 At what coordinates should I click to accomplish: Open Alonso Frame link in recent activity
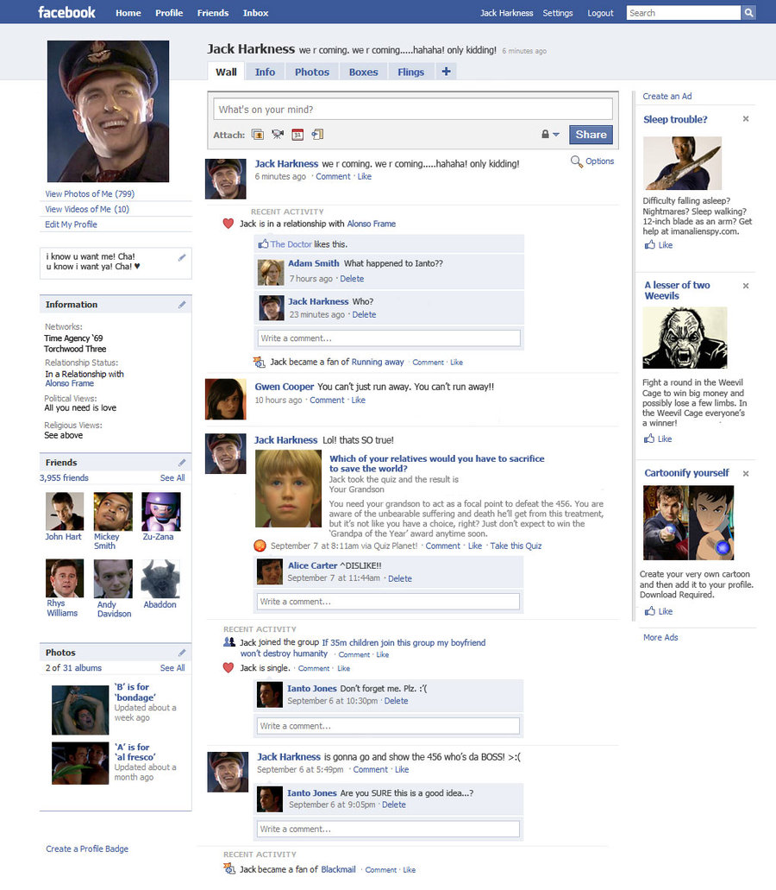pos(372,224)
